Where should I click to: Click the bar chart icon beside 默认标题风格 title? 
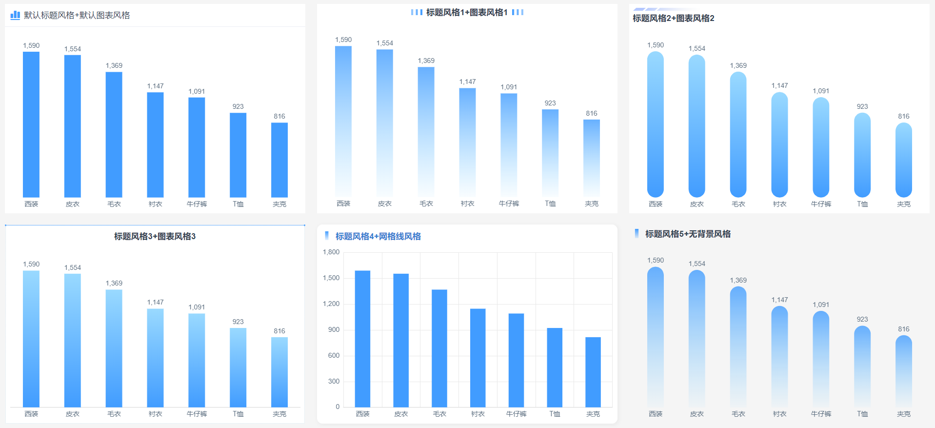pyautogui.click(x=15, y=15)
